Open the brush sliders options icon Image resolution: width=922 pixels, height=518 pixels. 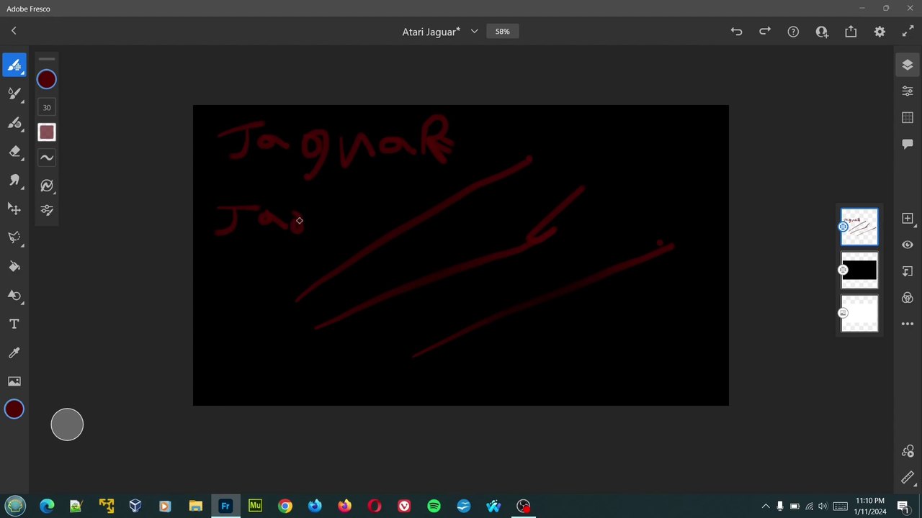47,210
